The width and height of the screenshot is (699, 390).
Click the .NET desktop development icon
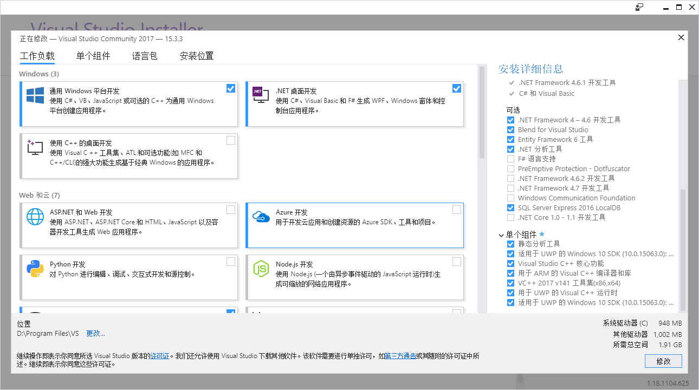[x=261, y=95]
